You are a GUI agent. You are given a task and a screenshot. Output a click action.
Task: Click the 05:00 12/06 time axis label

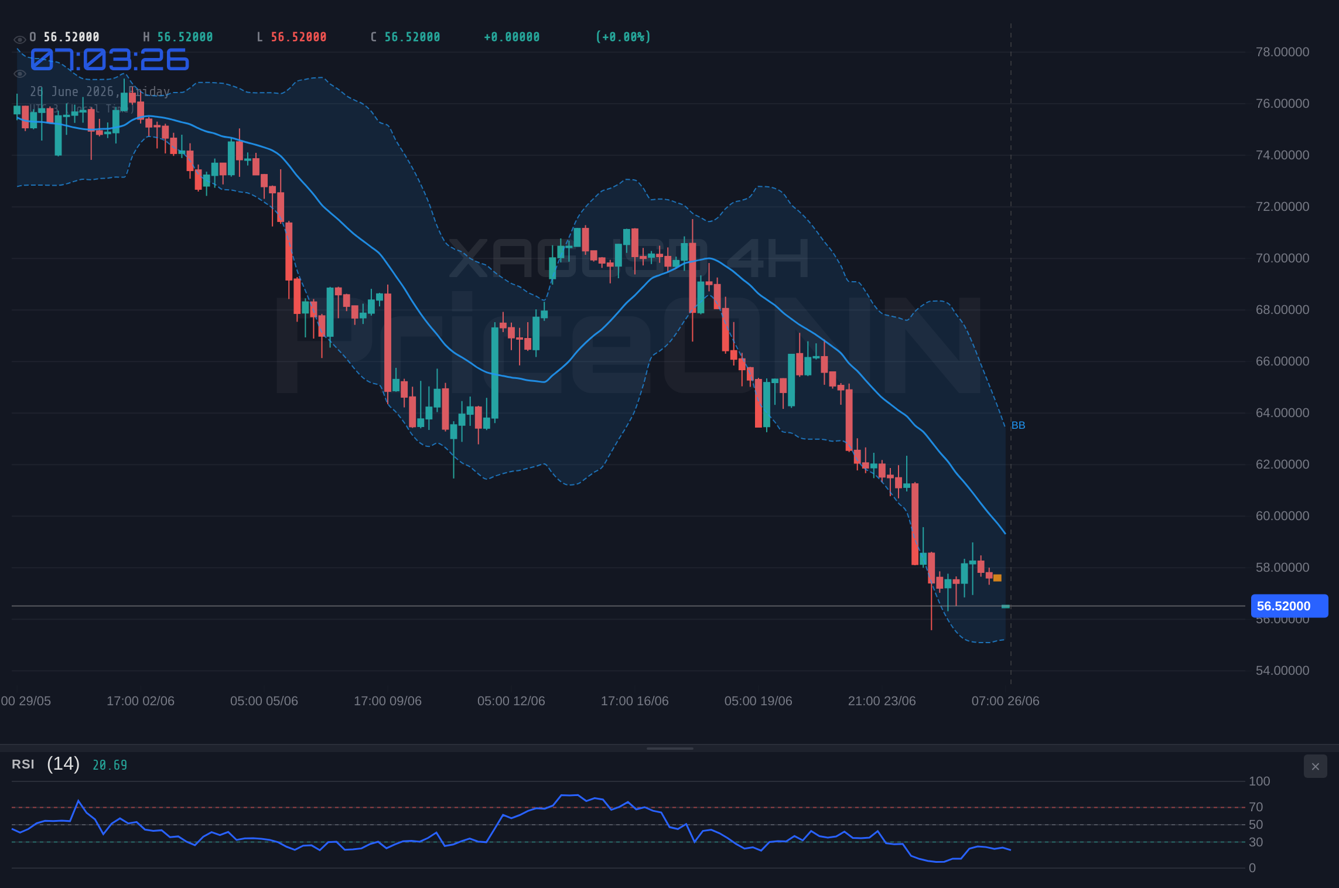point(511,701)
